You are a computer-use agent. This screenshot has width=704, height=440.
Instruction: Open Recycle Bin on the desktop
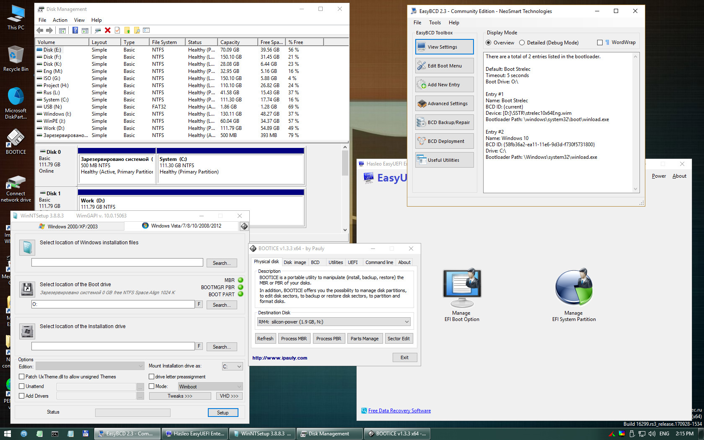point(16,59)
